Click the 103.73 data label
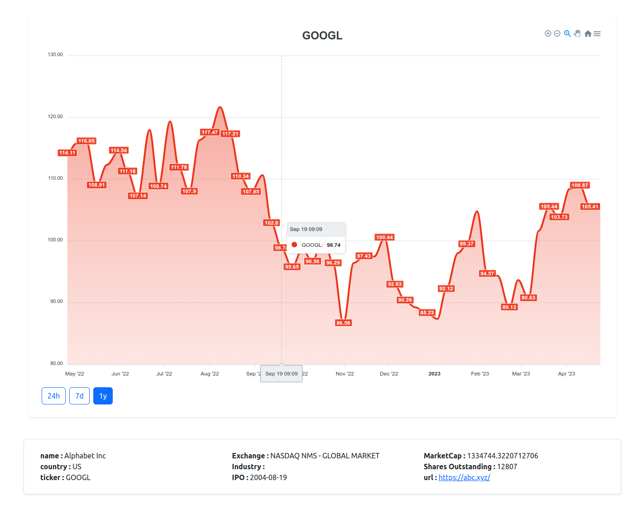This screenshot has width=638, height=510. 559,217
